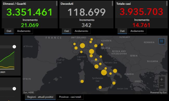
Task: Click the Deceduti panel title
Action: (x=67, y=4)
